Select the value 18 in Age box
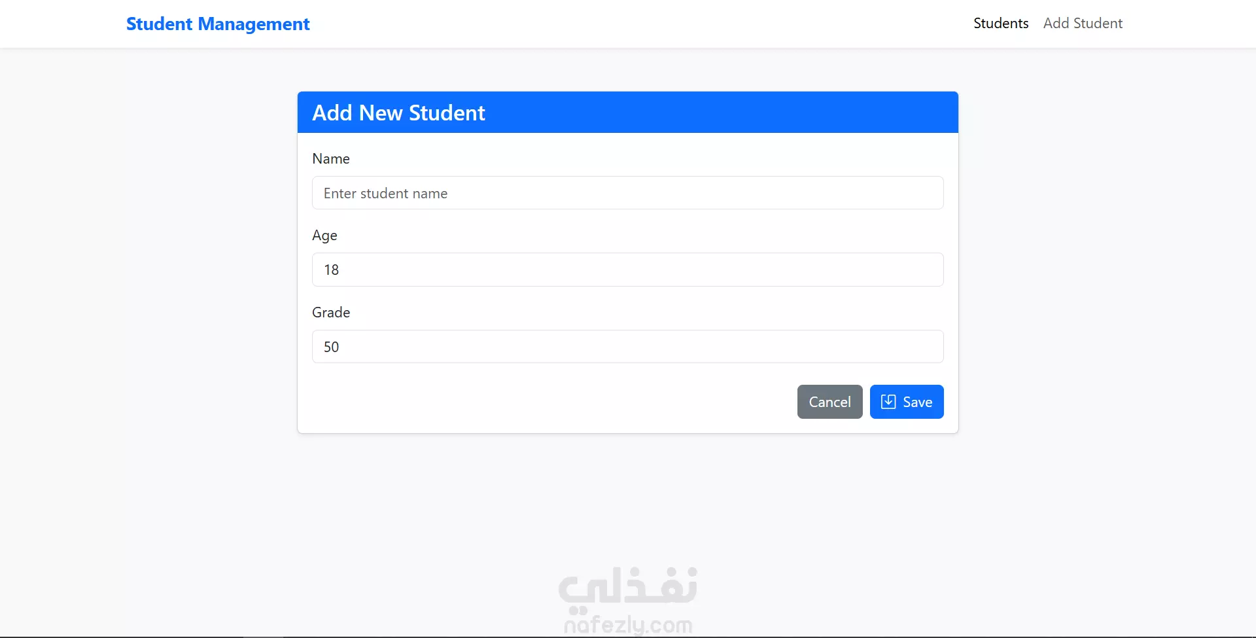This screenshot has width=1256, height=638. coord(331,270)
